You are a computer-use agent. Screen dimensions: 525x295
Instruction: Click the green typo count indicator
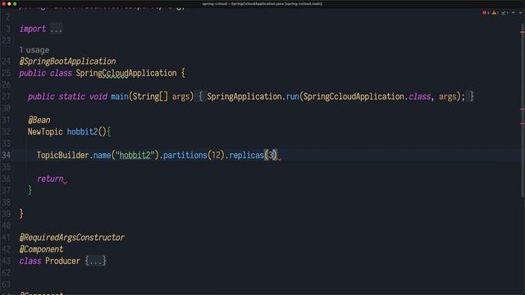(x=505, y=13)
